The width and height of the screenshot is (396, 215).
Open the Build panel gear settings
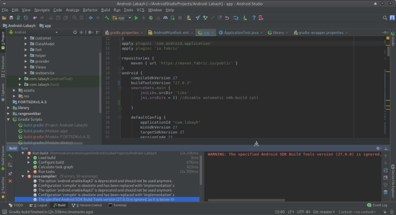coord(378,148)
